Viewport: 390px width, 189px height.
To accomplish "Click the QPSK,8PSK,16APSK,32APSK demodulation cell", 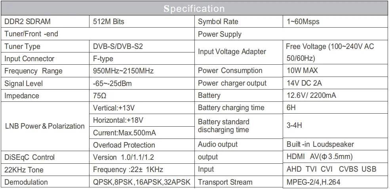I will 141,182.
